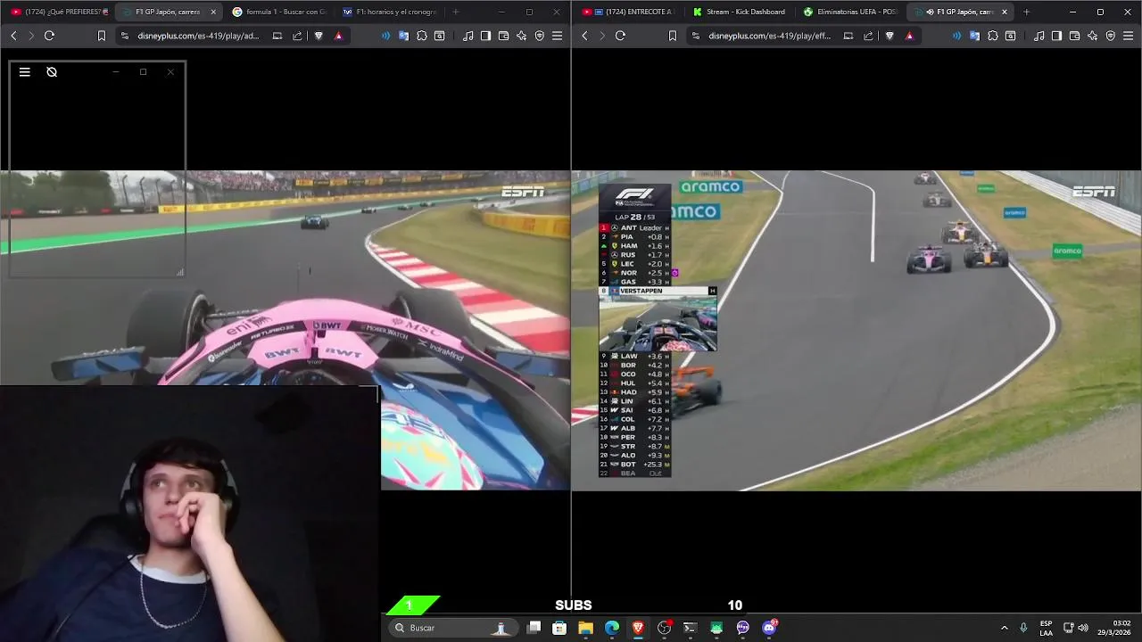This screenshot has height=642, width=1142.
Task: Open Leo AI sparkle icon in right window
Action: [x=1093, y=36]
